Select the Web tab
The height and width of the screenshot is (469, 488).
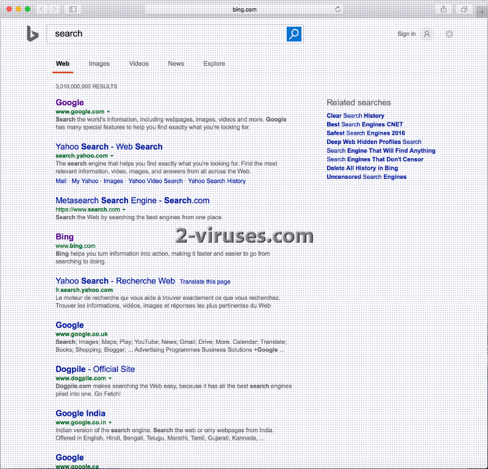(x=63, y=64)
